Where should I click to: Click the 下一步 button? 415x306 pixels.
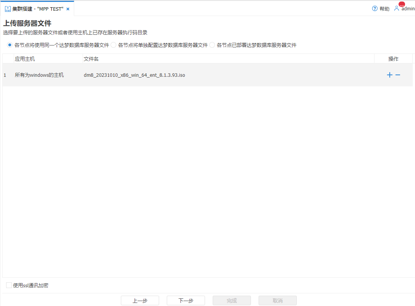(x=186, y=300)
